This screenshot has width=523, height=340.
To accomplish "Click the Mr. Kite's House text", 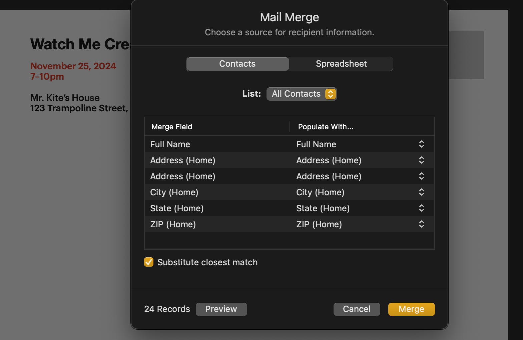I will (x=65, y=98).
